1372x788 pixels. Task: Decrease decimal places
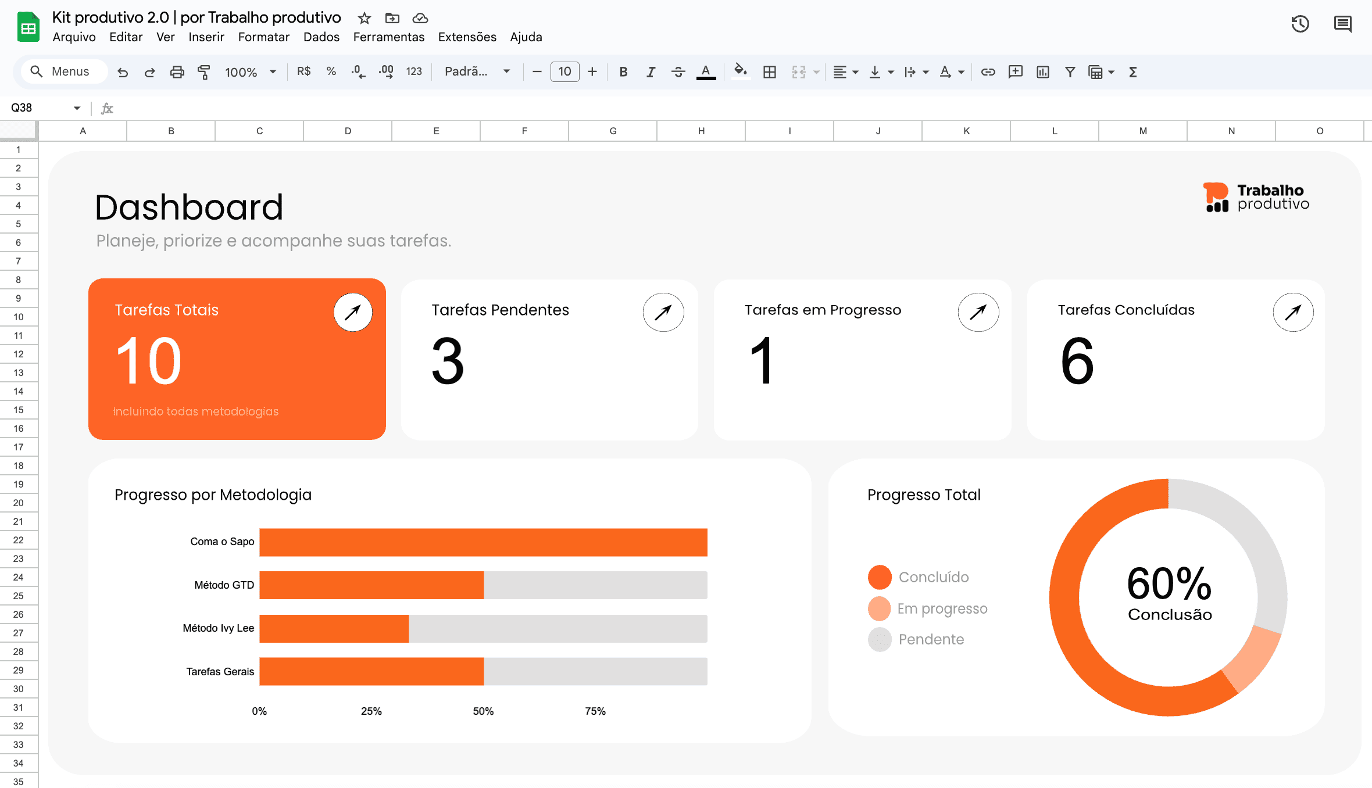pos(359,72)
